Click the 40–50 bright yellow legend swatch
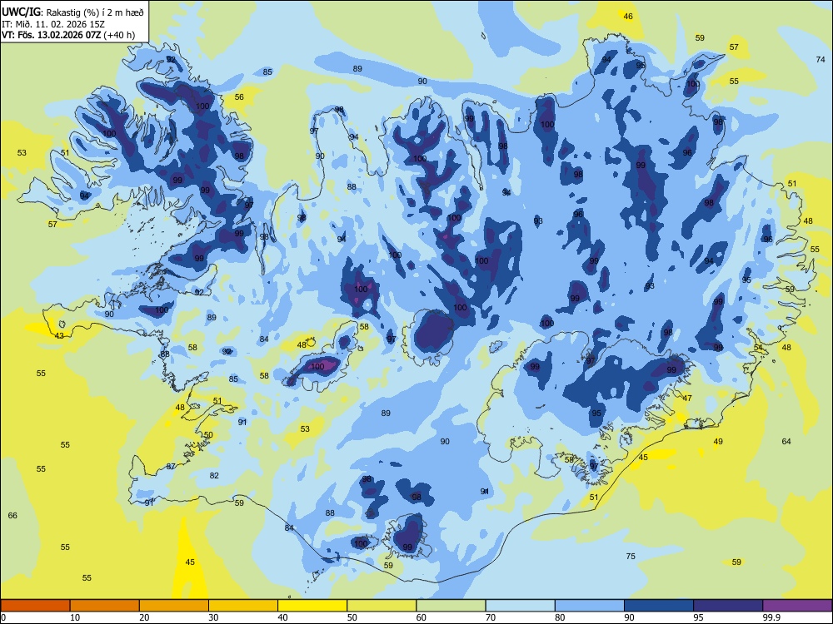Viewport: 833px width, 624px height. point(312,606)
